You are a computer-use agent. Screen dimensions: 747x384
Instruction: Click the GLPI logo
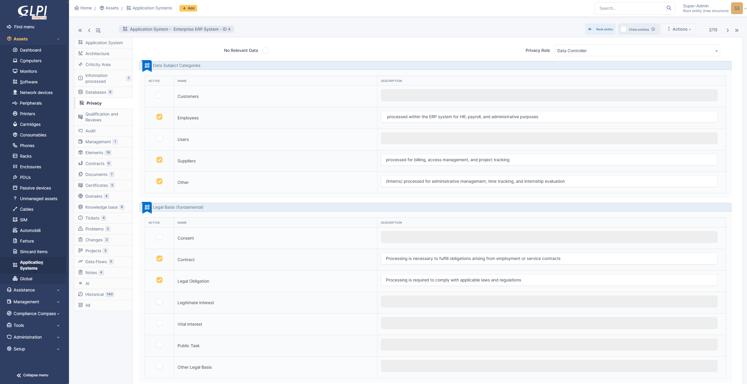tap(32, 12)
